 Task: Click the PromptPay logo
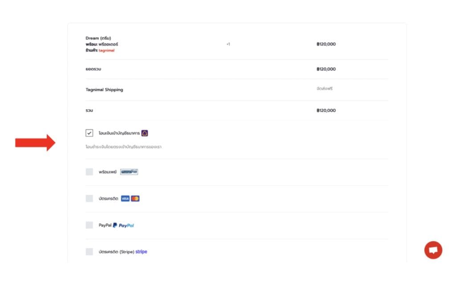129,172
